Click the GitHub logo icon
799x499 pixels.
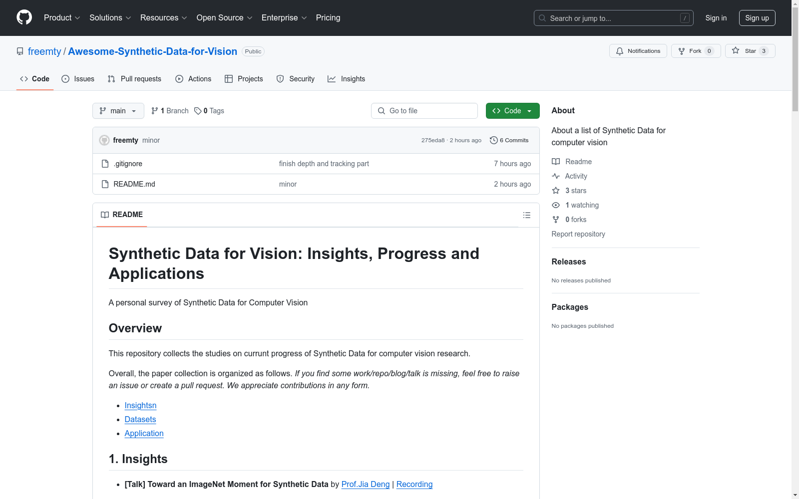(x=24, y=17)
